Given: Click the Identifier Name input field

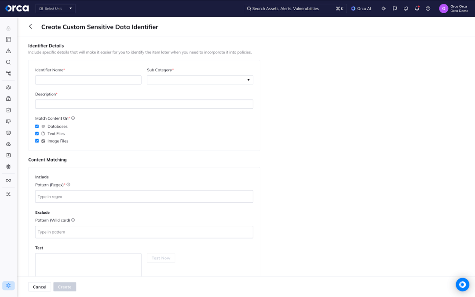Looking at the screenshot, I should point(88,80).
